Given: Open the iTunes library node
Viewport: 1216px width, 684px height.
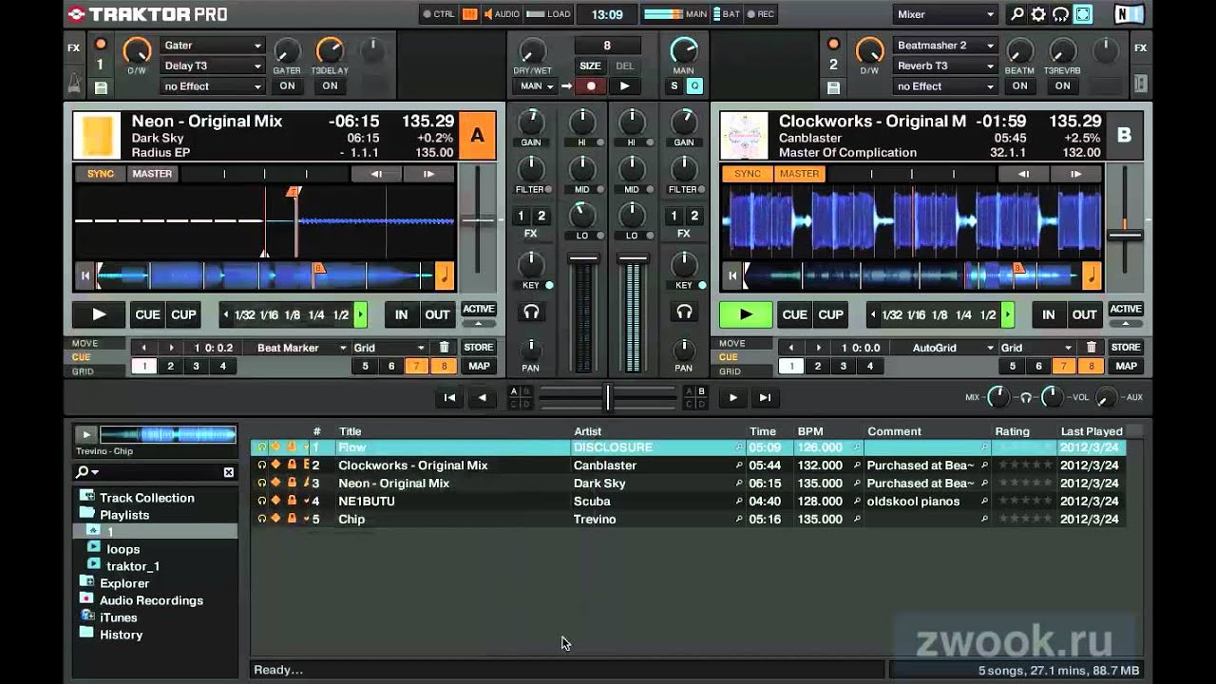Looking at the screenshot, I should point(118,617).
